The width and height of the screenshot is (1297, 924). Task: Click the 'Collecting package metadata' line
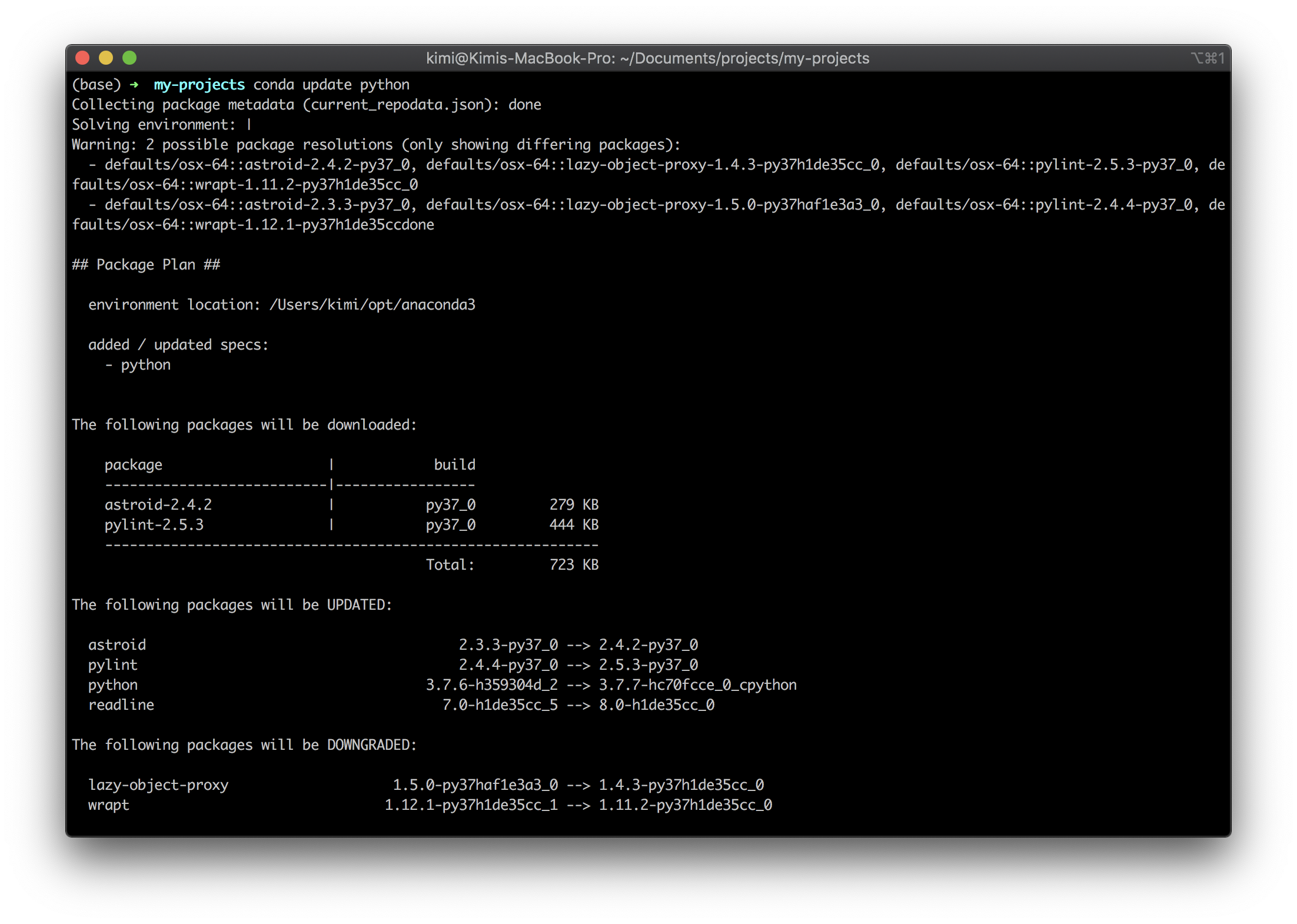[x=307, y=105]
